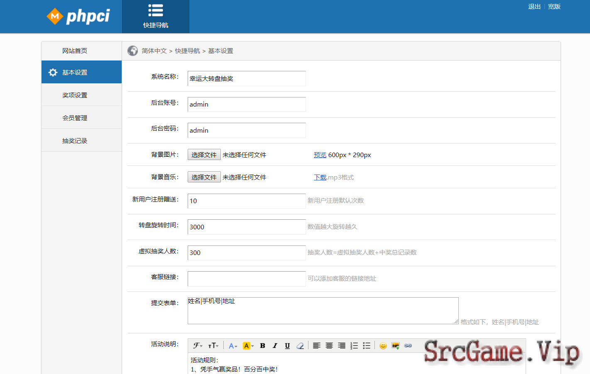Go to 奖项设置 in the sidebar

coord(75,95)
